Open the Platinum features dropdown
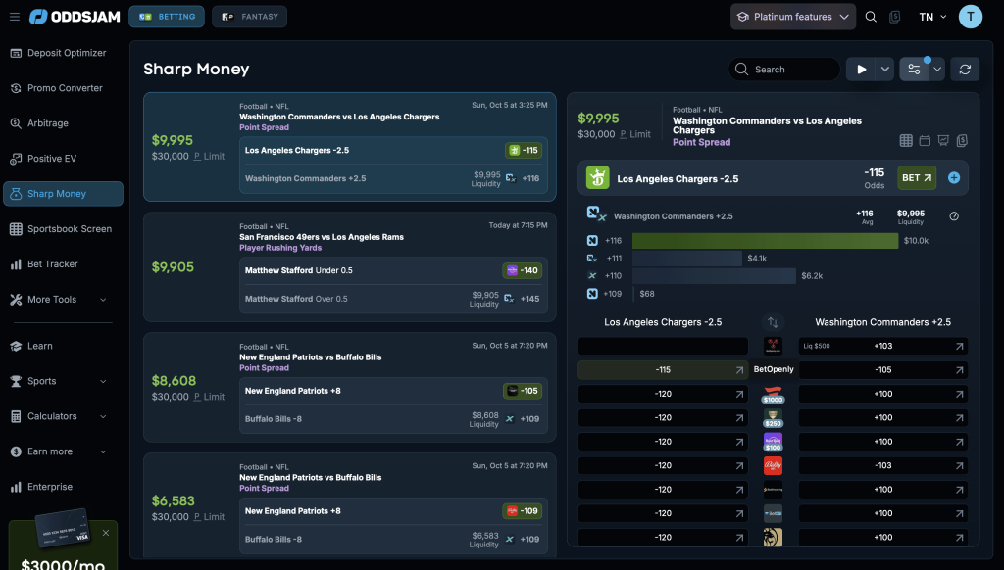This screenshot has height=570, width=1004. pyautogui.click(x=792, y=17)
